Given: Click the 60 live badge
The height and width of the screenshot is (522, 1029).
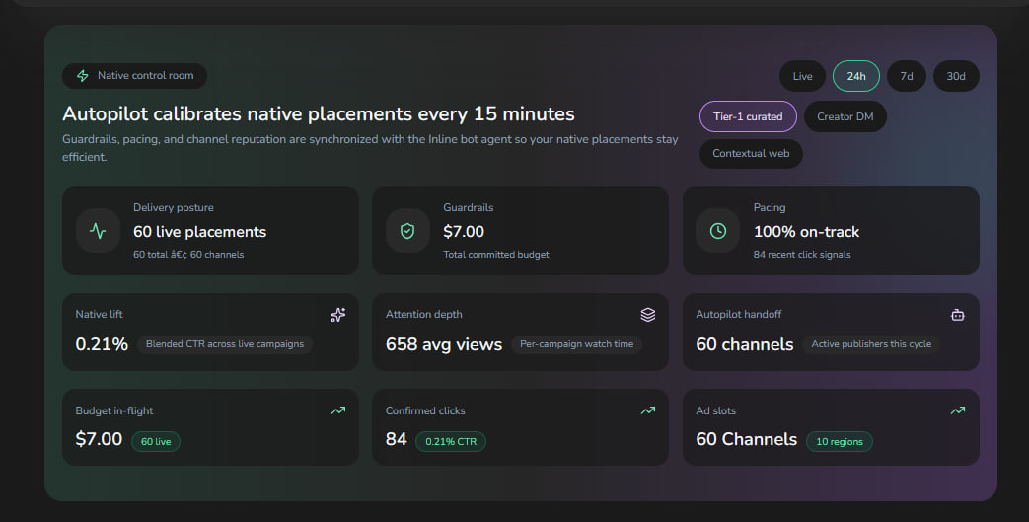Looking at the screenshot, I should coord(156,441).
